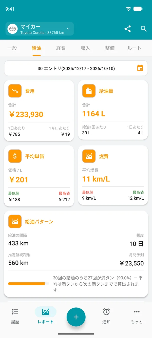Tap refuel interval 433 km
Screen dimensions: 152x338
[x=18, y=243]
